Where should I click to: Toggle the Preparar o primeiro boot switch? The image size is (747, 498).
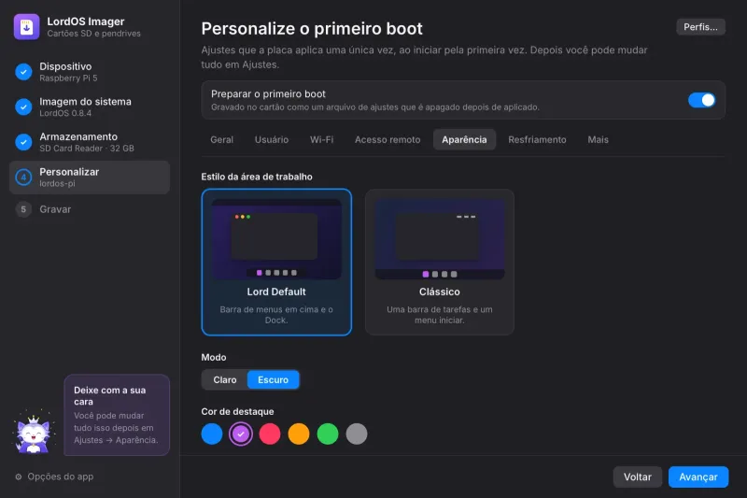(x=701, y=100)
